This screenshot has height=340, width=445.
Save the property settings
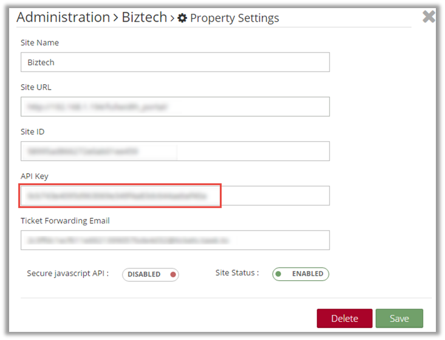pos(399,319)
